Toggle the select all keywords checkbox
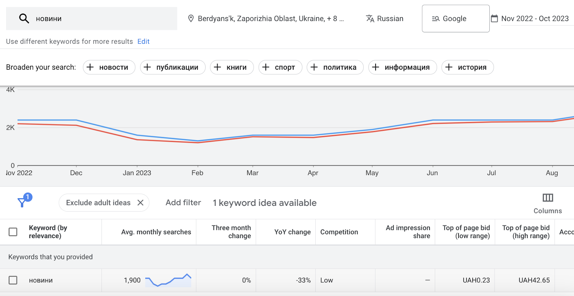This screenshot has height=296, width=574. click(13, 232)
